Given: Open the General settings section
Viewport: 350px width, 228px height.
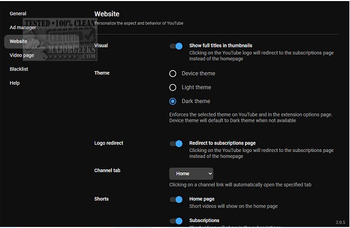Looking at the screenshot, I should click(x=18, y=13).
